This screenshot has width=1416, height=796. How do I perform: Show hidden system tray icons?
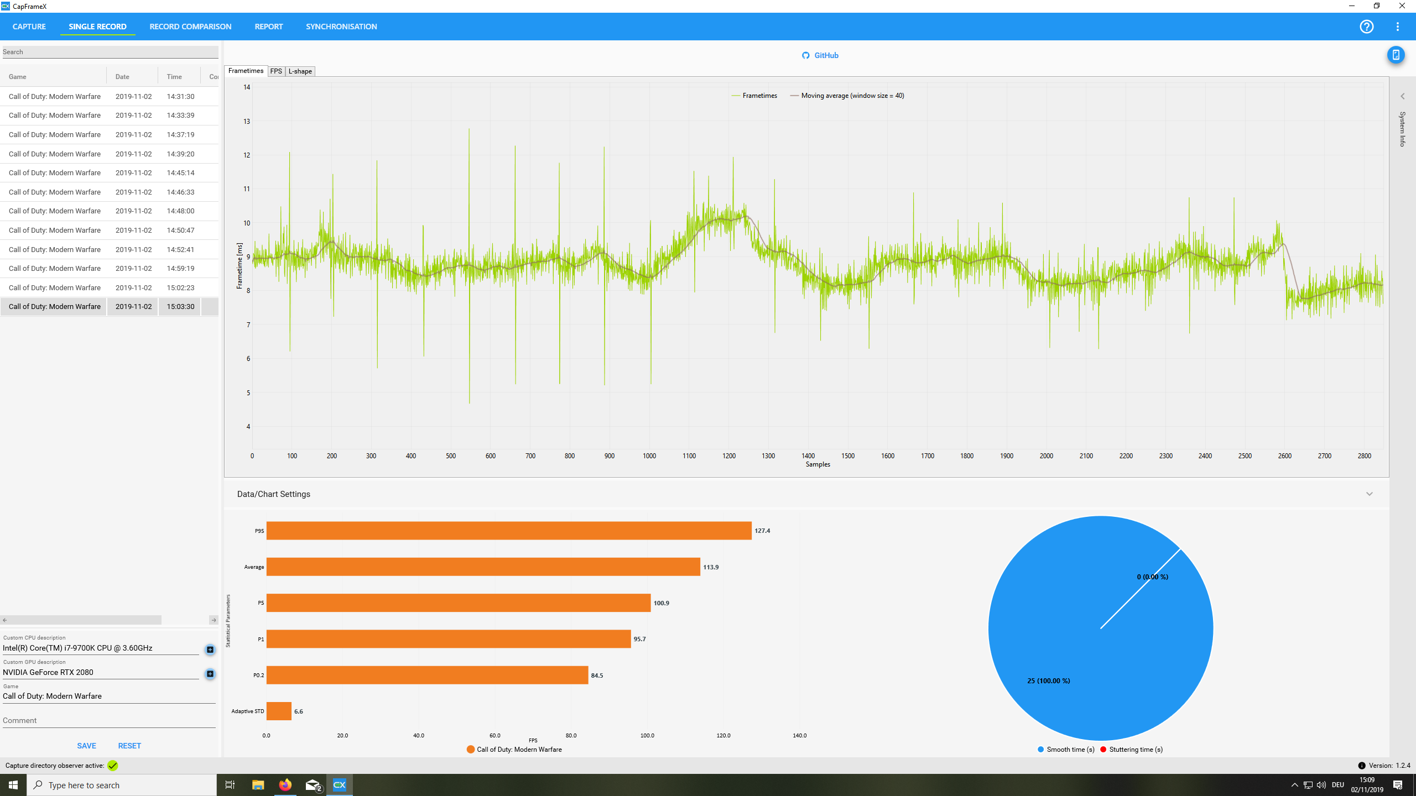pyautogui.click(x=1294, y=785)
